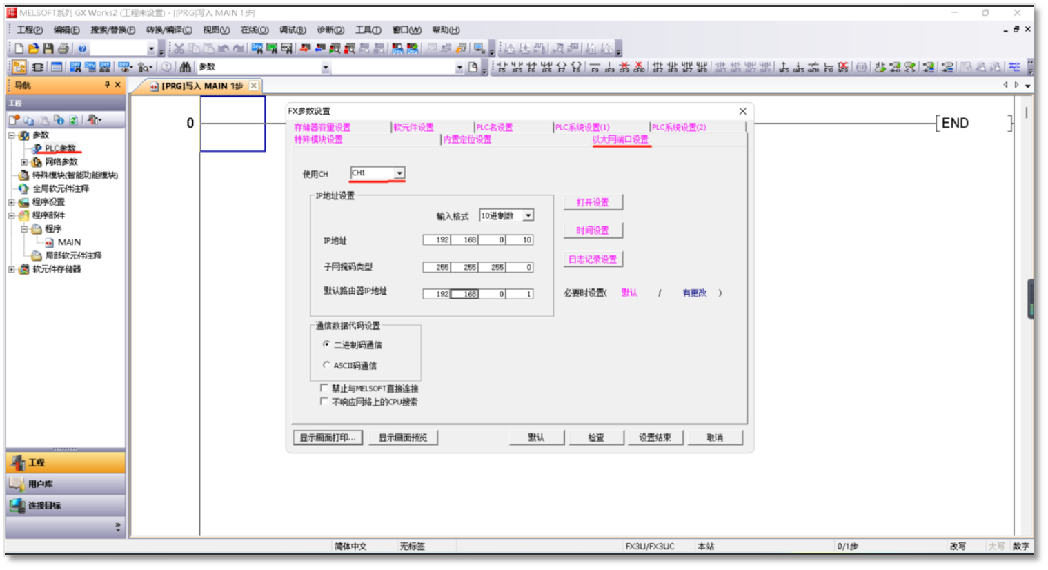This screenshot has width=1048, height=570.
Task: Close the FX参数设置 dialog
Action: tap(742, 111)
